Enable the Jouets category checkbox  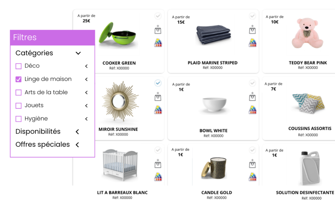coord(19,106)
